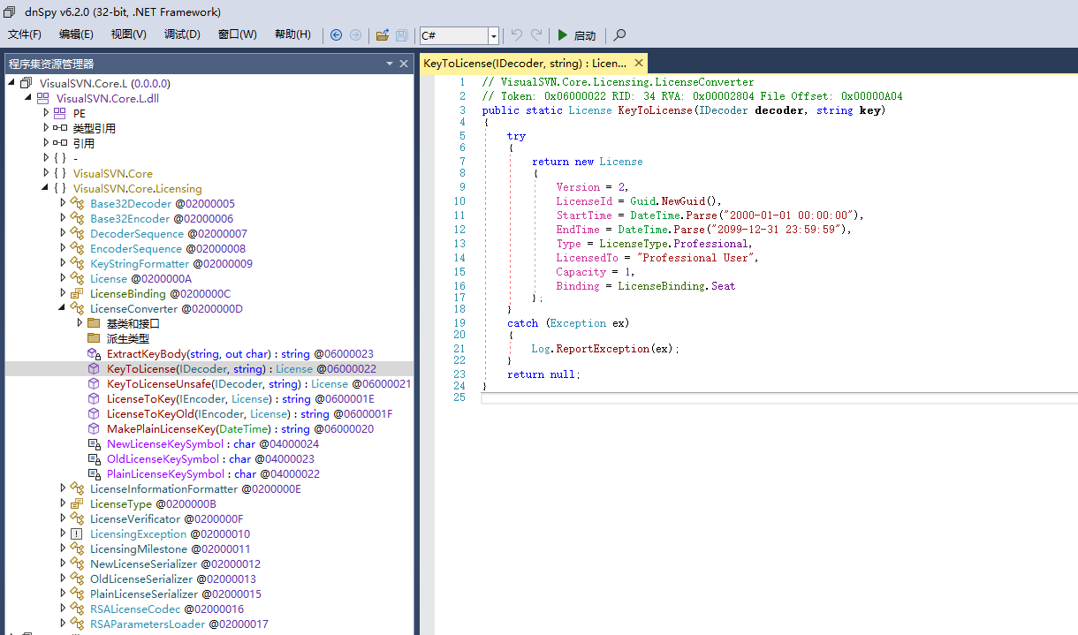
Task: Open the assembly explorer panel options arrow
Action: (390, 64)
